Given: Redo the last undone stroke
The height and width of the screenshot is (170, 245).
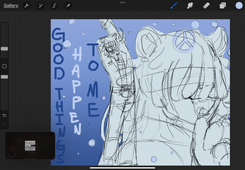Looking at the screenshot, I should click(x=5, y=124).
